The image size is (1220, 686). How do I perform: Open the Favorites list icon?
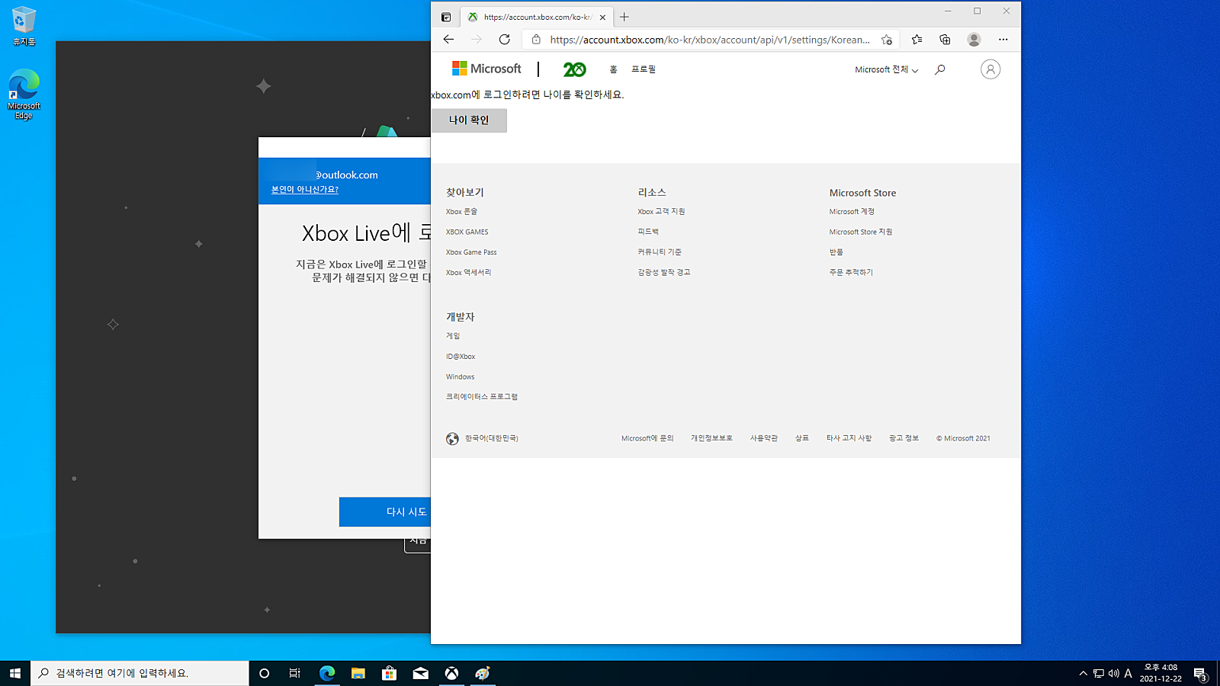point(917,40)
